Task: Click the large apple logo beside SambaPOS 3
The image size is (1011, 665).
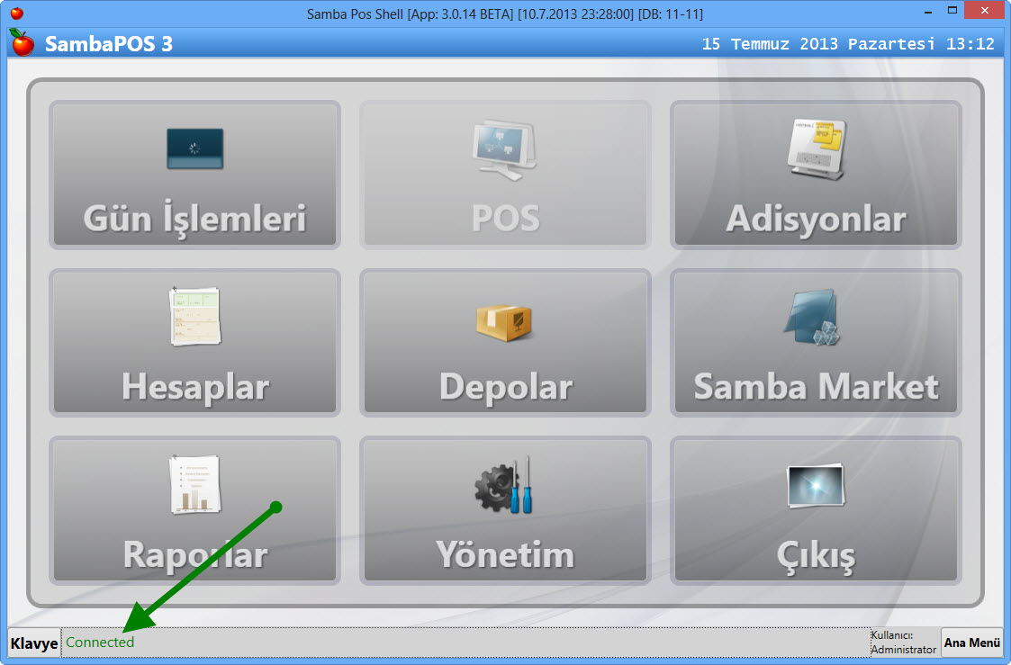Action: point(22,42)
